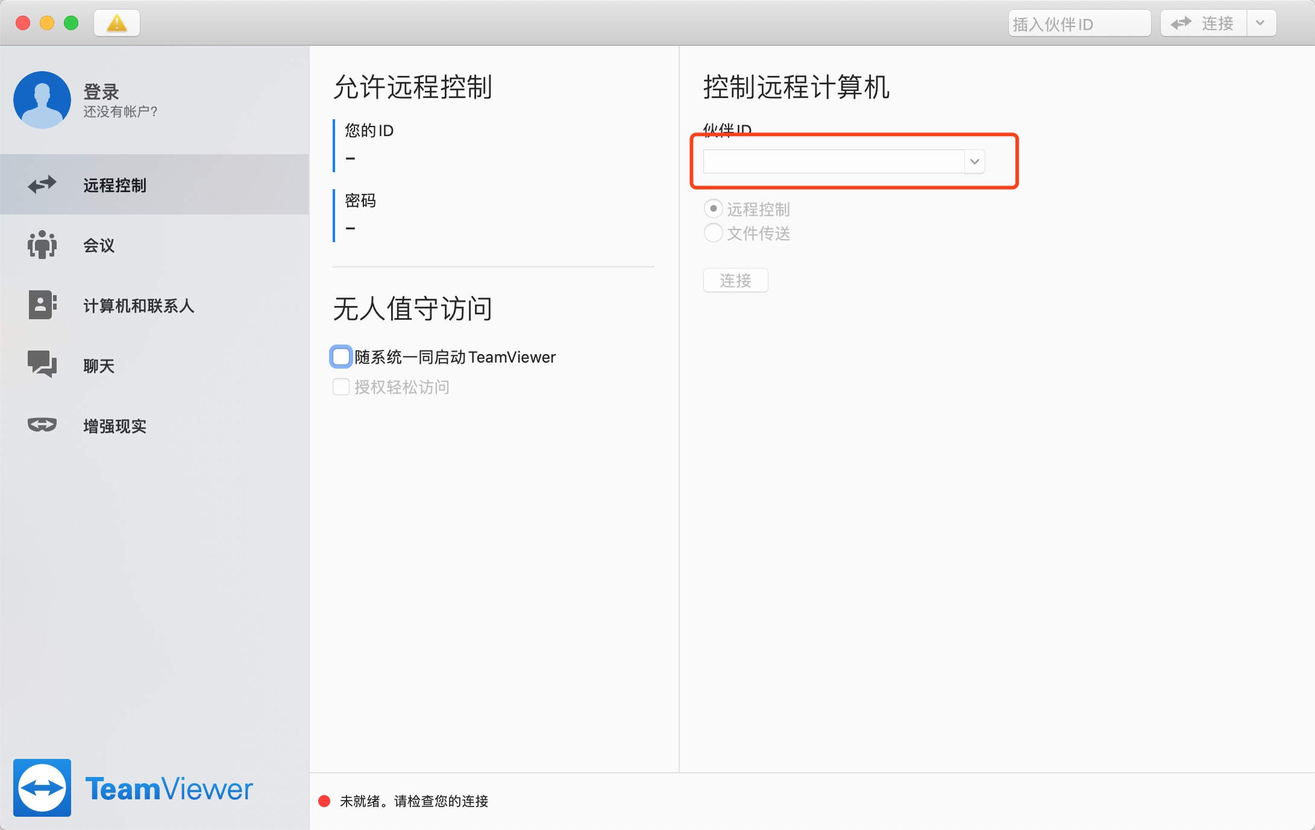Go to the 聊天 section
Image resolution: width=1315 pixels, height=830 pixels.
(x=154, y=365)
